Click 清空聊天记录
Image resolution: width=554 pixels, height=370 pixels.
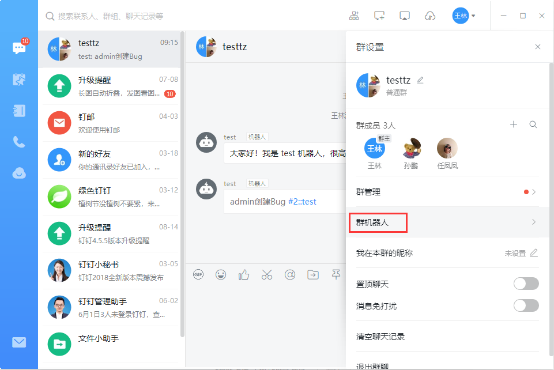(x=380, y=337)
